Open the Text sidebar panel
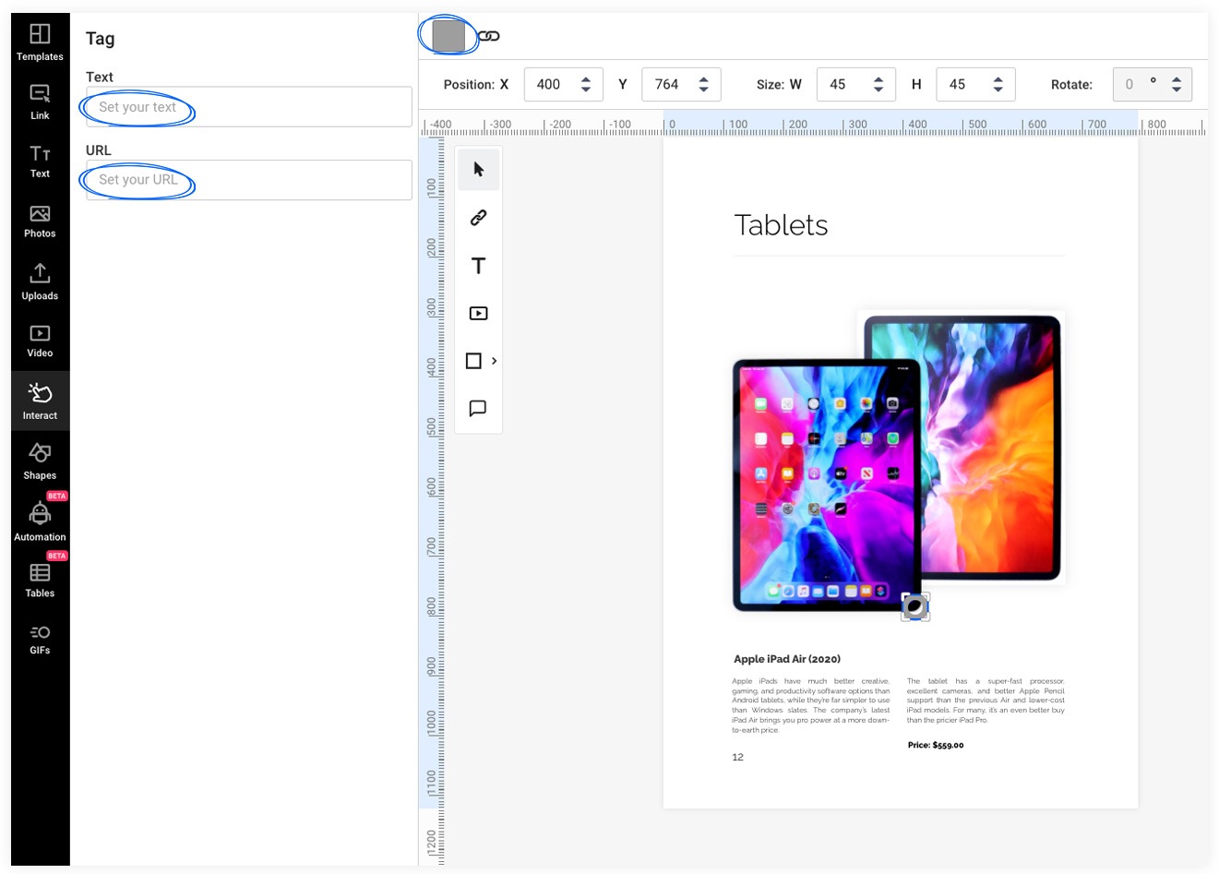Viewport: 1219px width, 874px height. pos(40,161)
